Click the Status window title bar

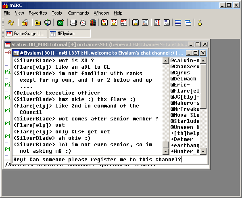(106, 44)
